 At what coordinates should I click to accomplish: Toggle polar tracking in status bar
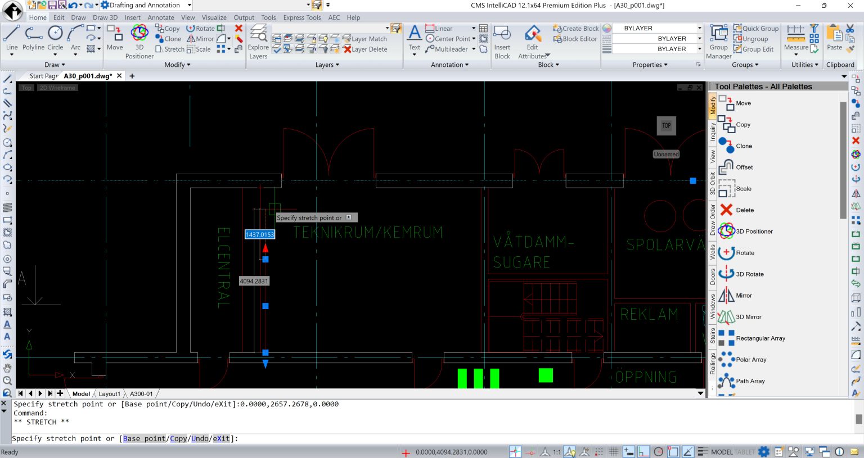pos(659,452)
